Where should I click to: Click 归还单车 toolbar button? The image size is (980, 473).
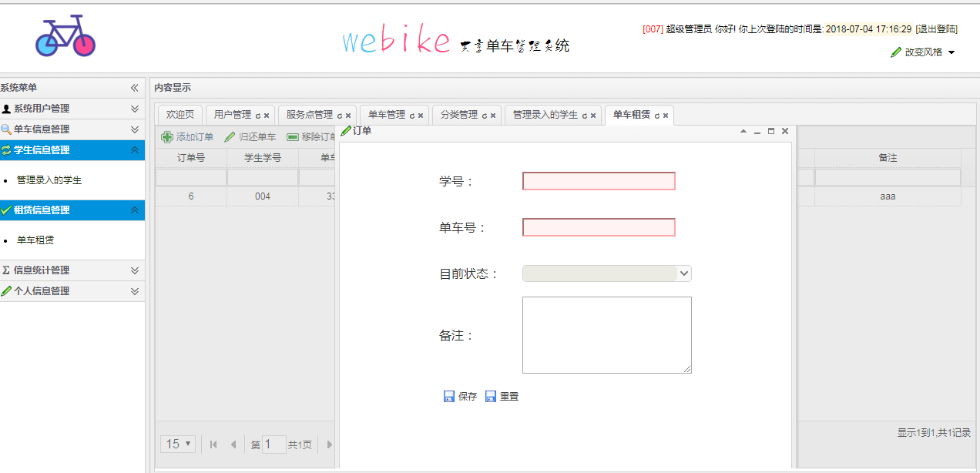tap(250, 137)
